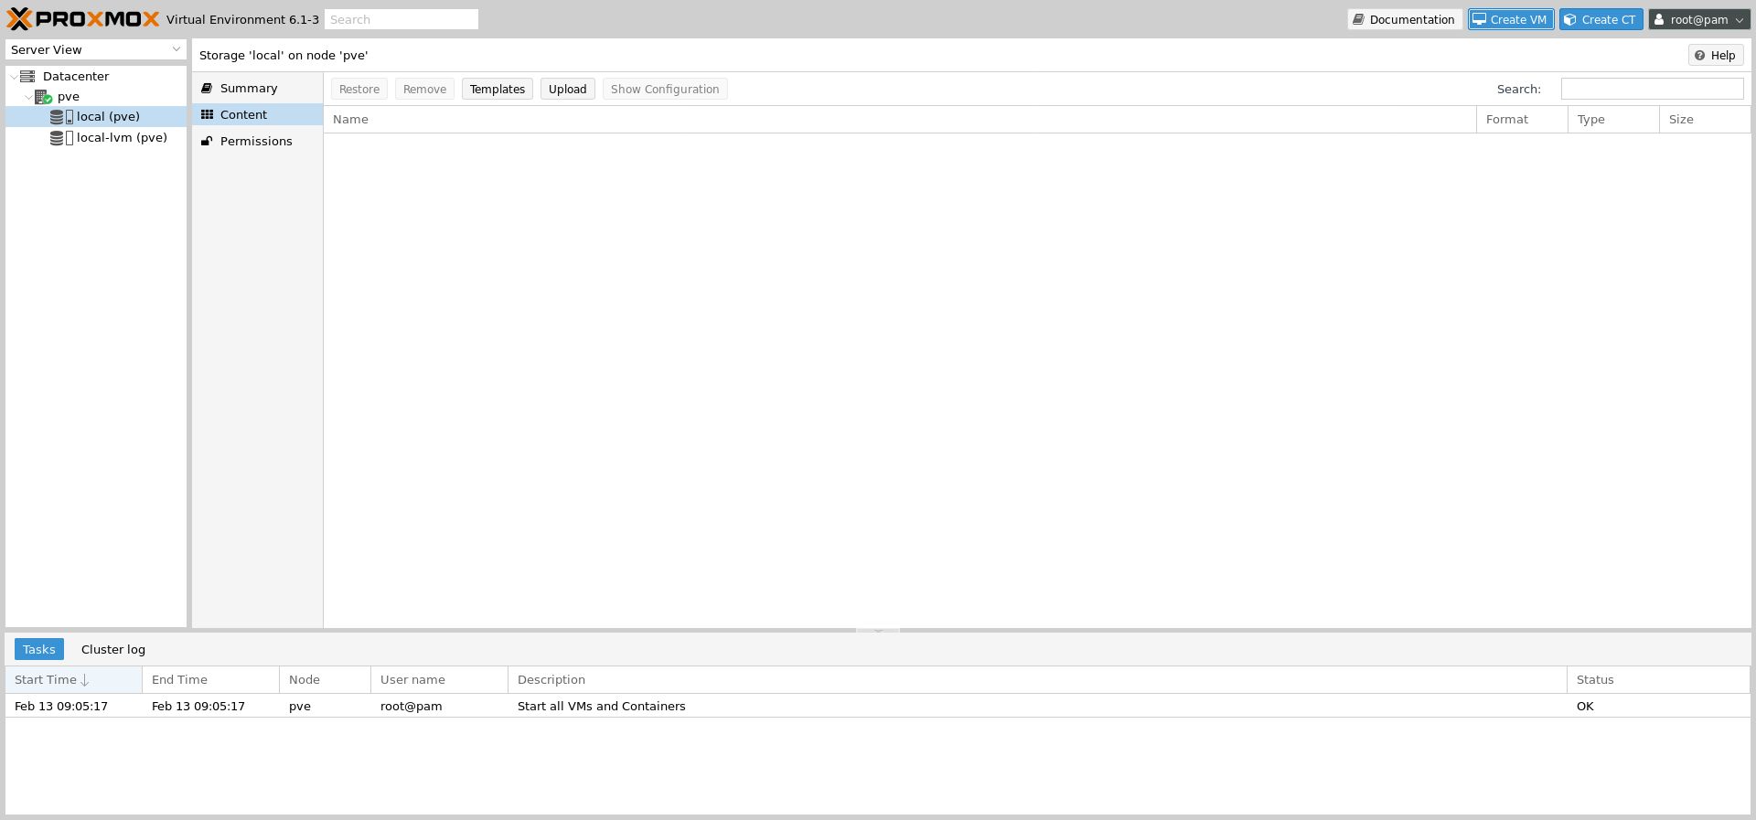1756x820 pixels.
Task: Focus the content Search input field
Action: click(x=1652, y=89)
